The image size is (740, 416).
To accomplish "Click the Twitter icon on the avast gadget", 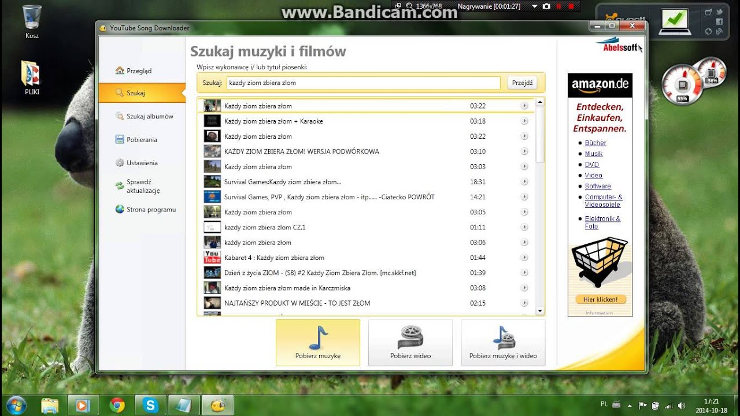I will click(x=720, y=12).
